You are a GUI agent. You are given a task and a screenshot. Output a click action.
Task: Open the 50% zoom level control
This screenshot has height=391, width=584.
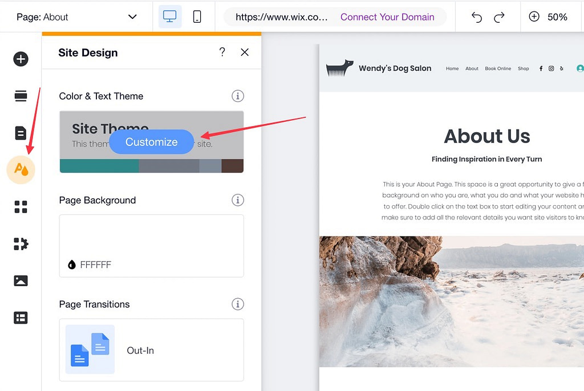[549, 17]
